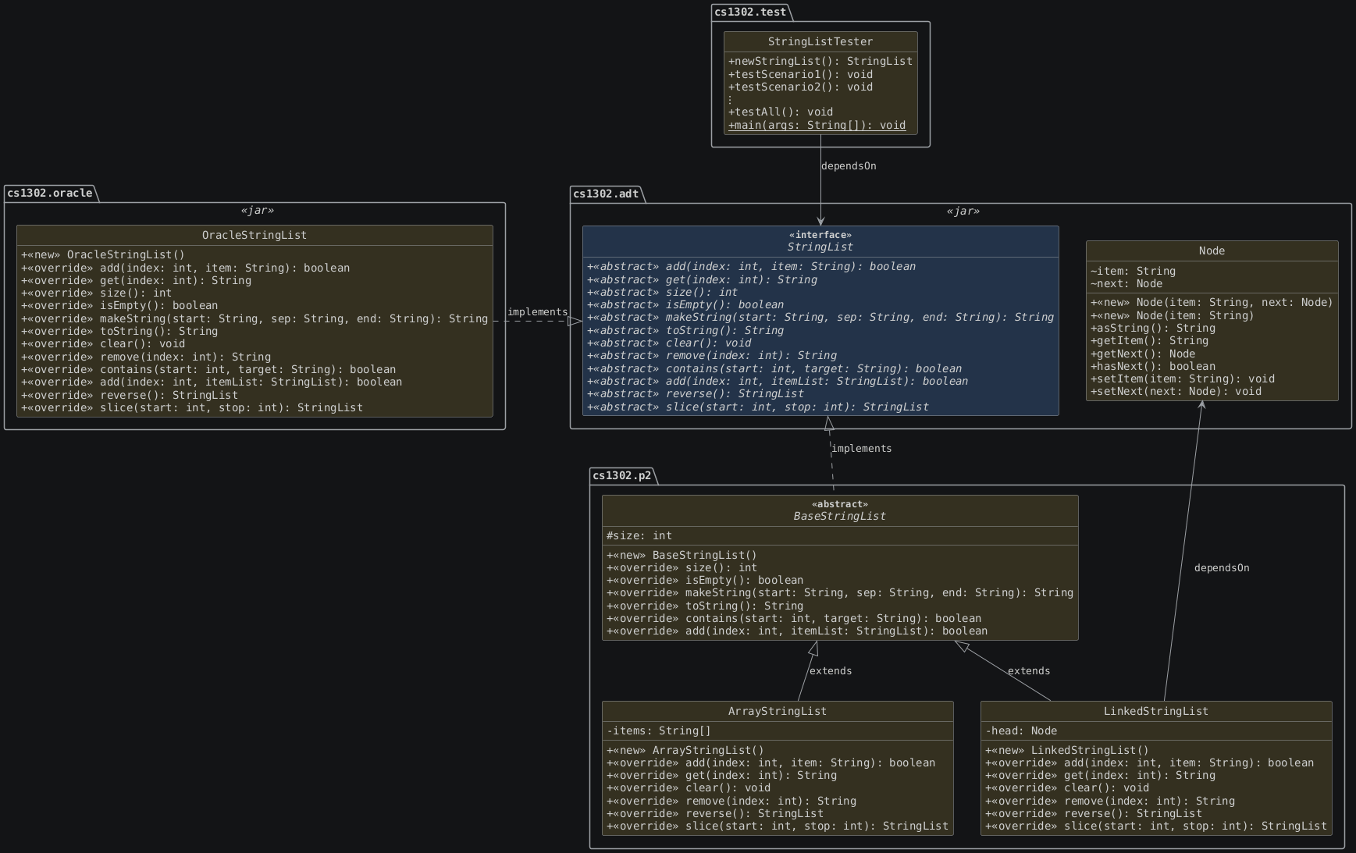Click OracleStringList's isEmpty(): boolean row
The image size is (1356, 853).
[119, 305]
